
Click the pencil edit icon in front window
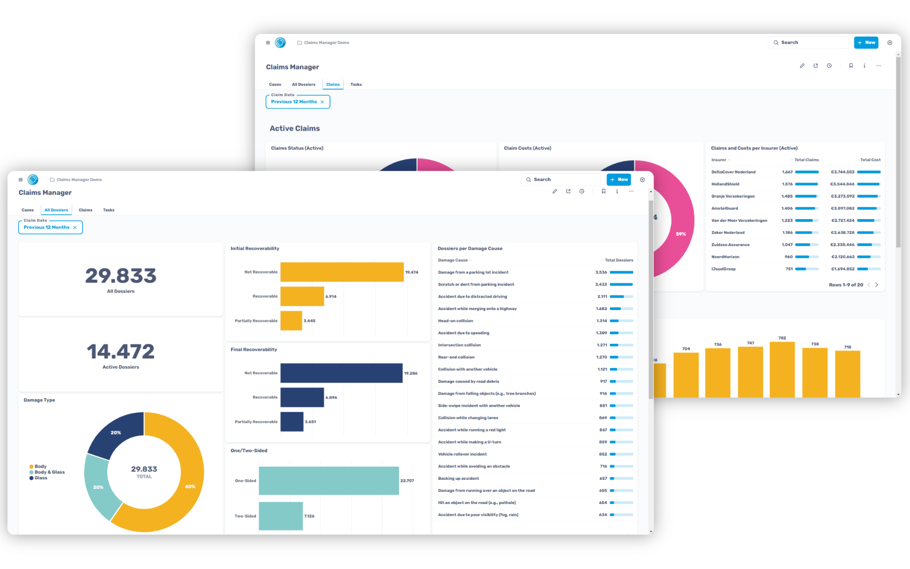coord(555,192)
